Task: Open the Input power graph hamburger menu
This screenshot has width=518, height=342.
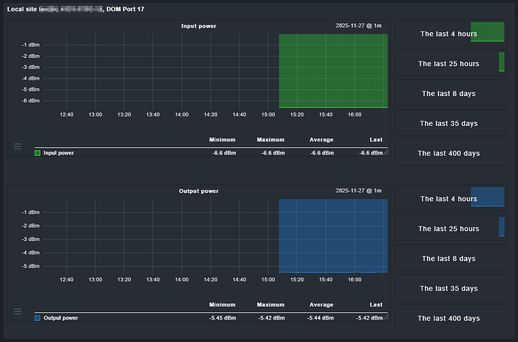Action: point(18,146)
